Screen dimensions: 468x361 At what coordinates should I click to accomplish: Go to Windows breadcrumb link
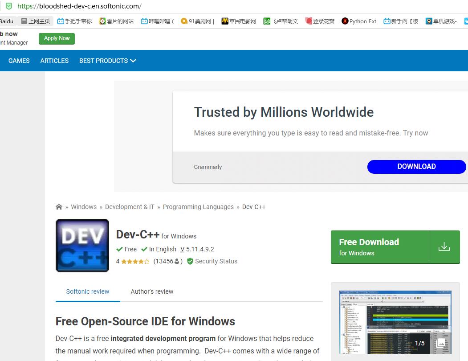(x=84, y=207)
